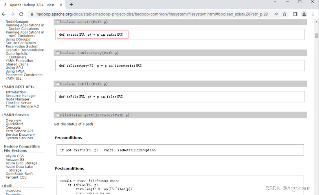Open Running Applications in runC Containers

coord(25,34)
